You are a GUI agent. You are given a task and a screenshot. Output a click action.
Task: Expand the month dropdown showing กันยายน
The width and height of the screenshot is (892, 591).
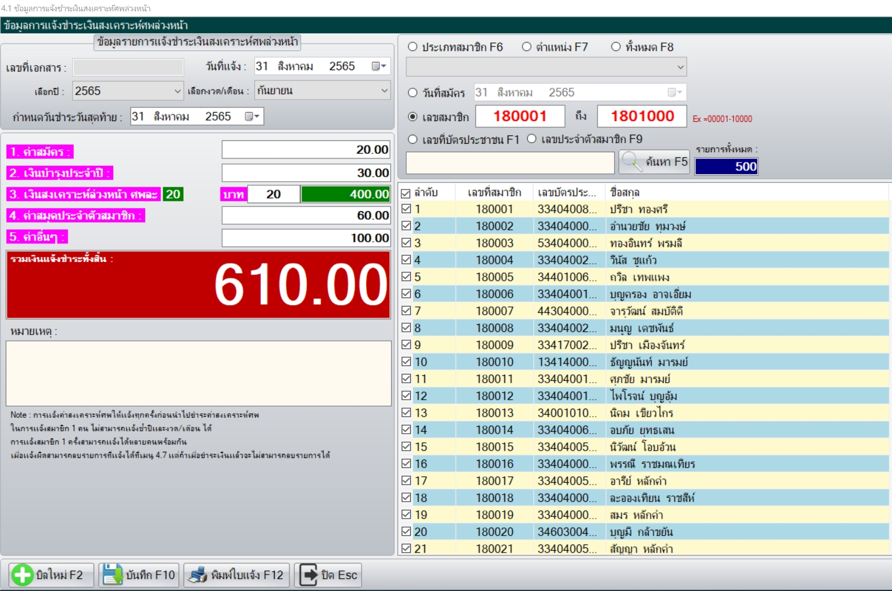[x=384, y=91]
